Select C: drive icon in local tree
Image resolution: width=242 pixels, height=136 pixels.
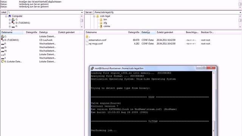(x=13, y=19)
